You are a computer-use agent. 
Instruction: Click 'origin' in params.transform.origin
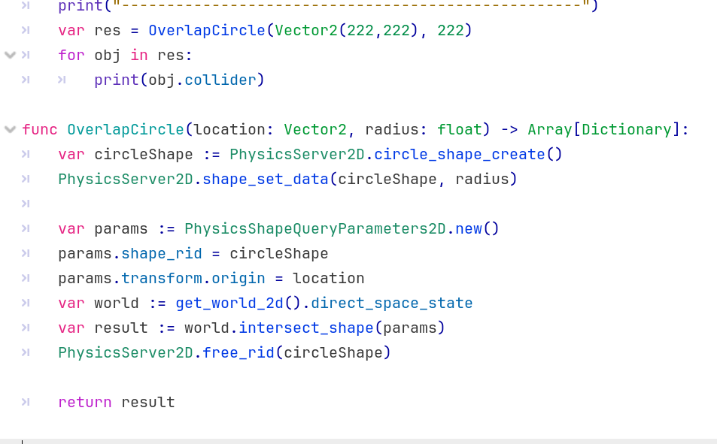pos(238,278)
